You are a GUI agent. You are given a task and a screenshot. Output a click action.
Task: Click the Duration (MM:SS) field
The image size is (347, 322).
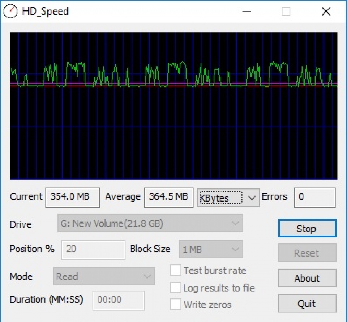pyautogui.click(x=118, y=300)
